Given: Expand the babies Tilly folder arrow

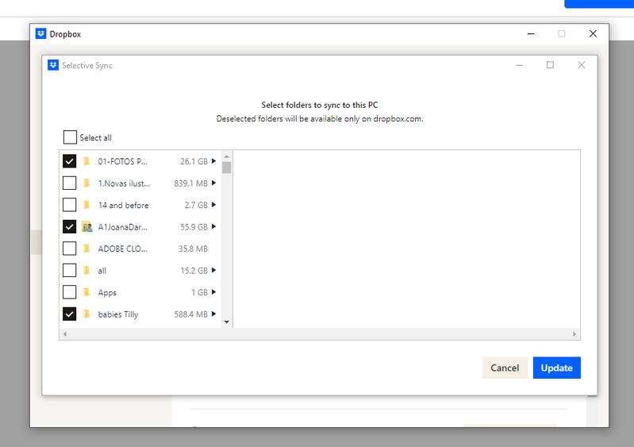Looking at the screenshot, I should click(214, 314).
